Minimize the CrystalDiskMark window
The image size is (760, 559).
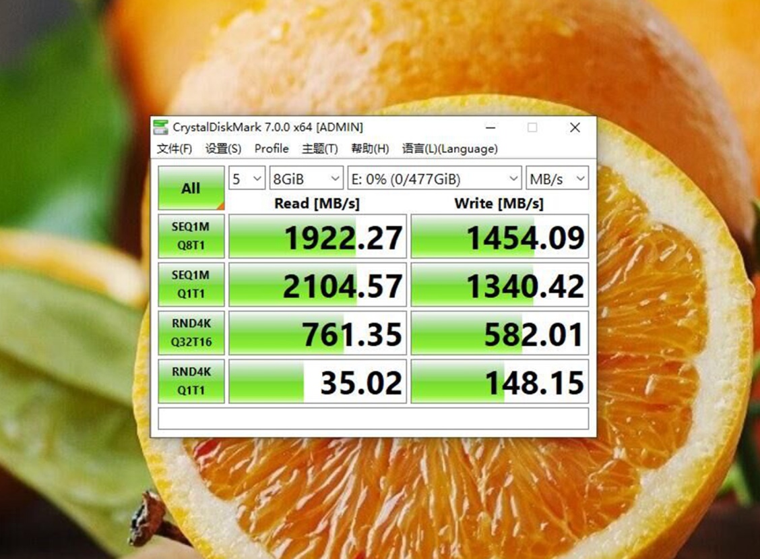[490, 127]
